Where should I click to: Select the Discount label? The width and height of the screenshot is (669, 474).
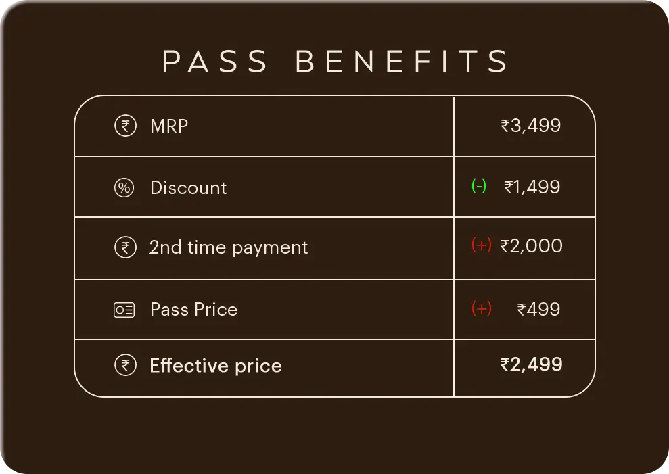[x=189, y=188]
